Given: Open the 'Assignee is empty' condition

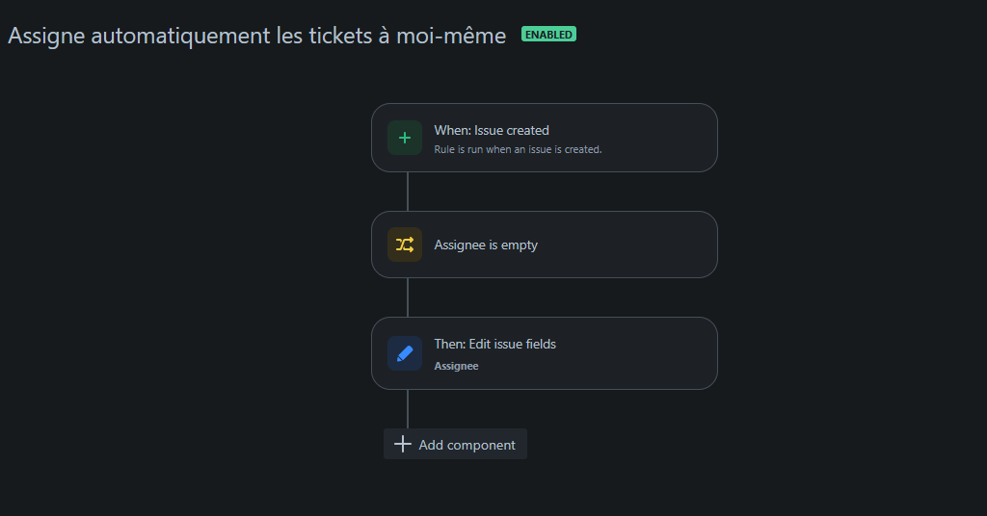Looking at the screenshot, I should pyautogui.click(x=486, y=245).
